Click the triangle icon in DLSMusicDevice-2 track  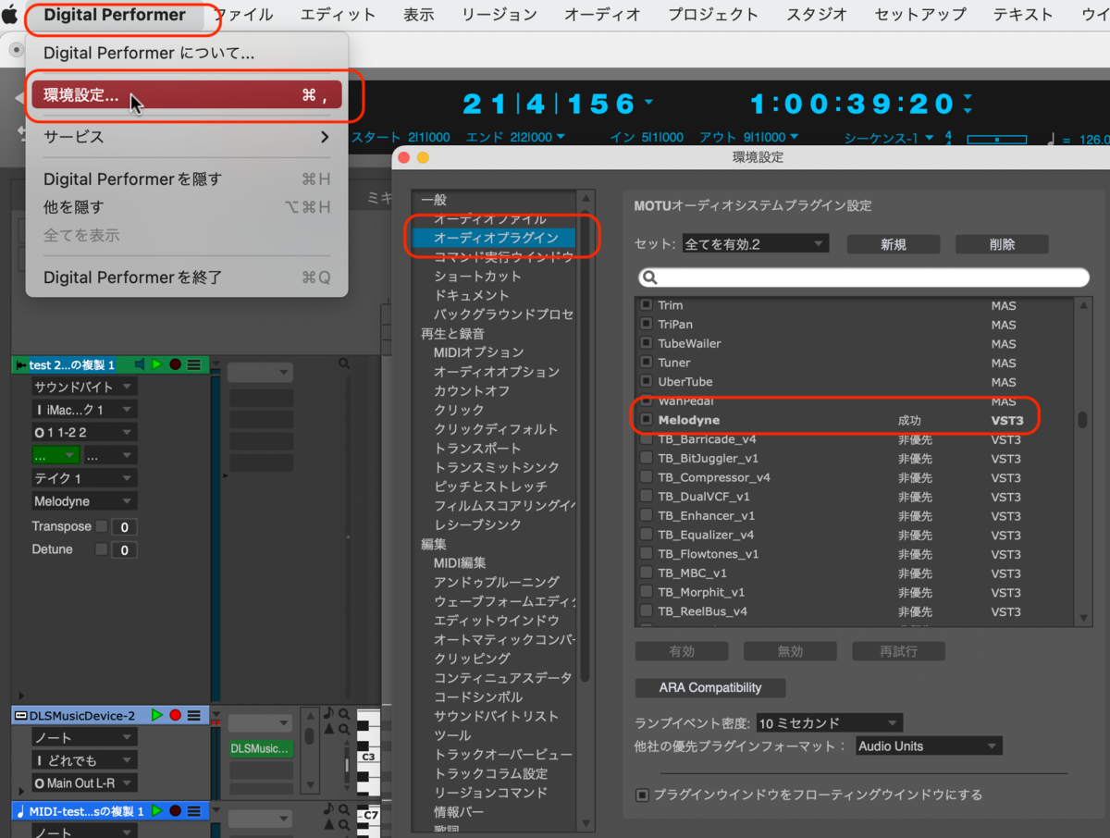coord(328,730)
